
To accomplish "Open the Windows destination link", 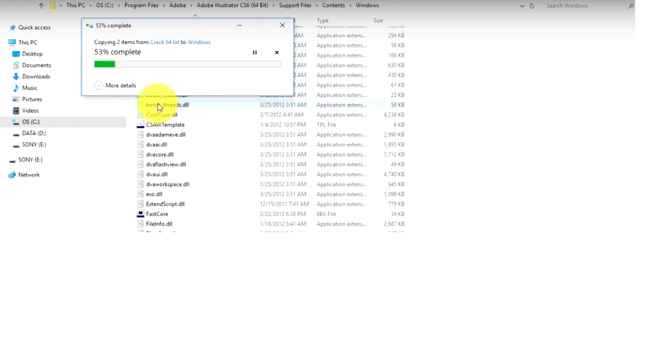I will coord(199,42).
